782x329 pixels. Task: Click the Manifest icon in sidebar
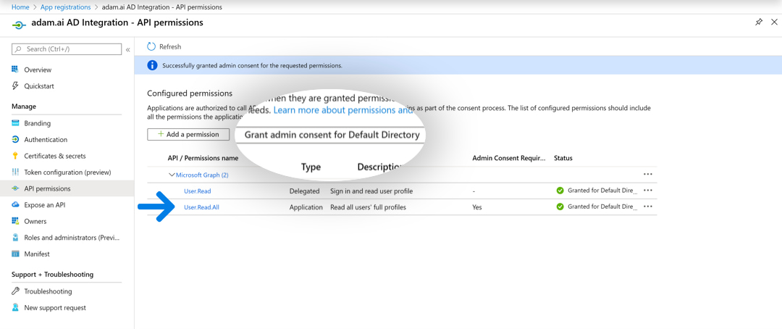pyautogui.click(x=15, y=254)
